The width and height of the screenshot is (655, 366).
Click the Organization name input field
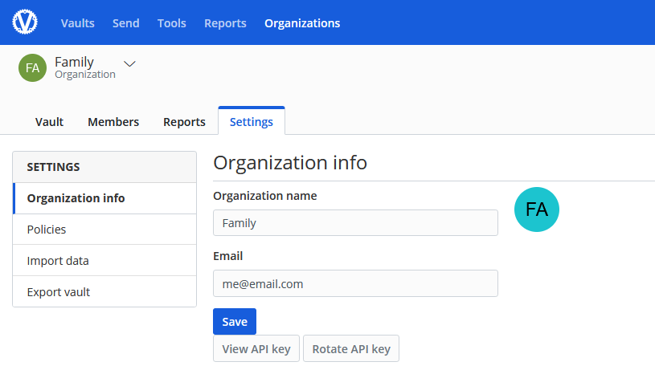355,223
